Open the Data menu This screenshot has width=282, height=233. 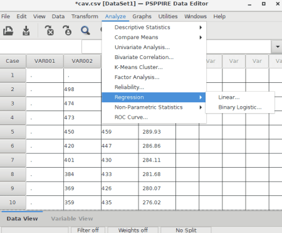pos(58,16)
